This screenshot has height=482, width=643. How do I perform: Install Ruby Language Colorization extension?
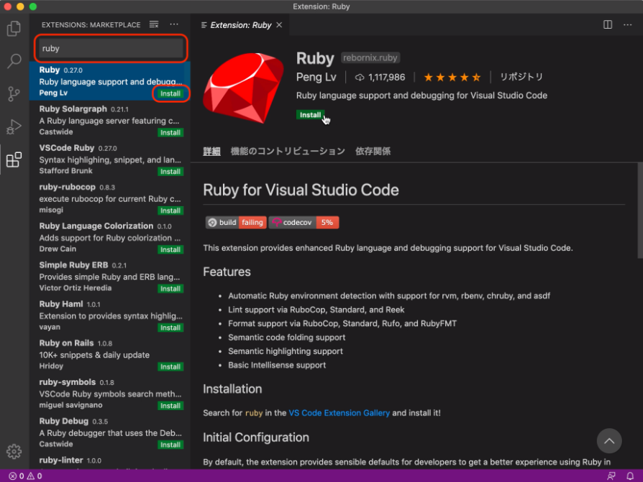pos(170,249)
